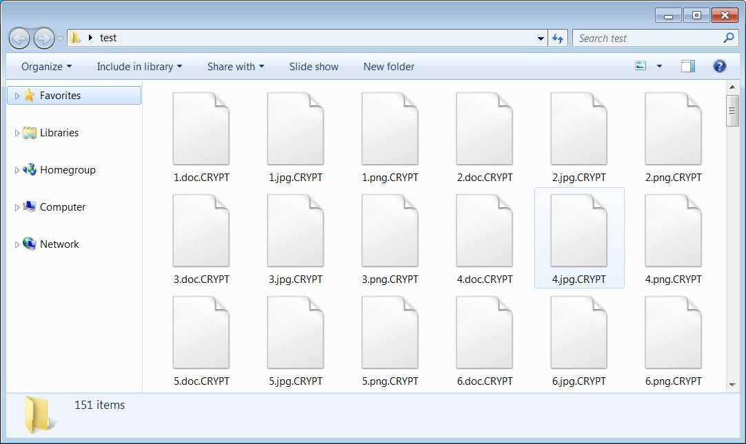Click the scrollbar down arrow
The height and width of the screenshot is (444, 746).
(x=732, y=385)
